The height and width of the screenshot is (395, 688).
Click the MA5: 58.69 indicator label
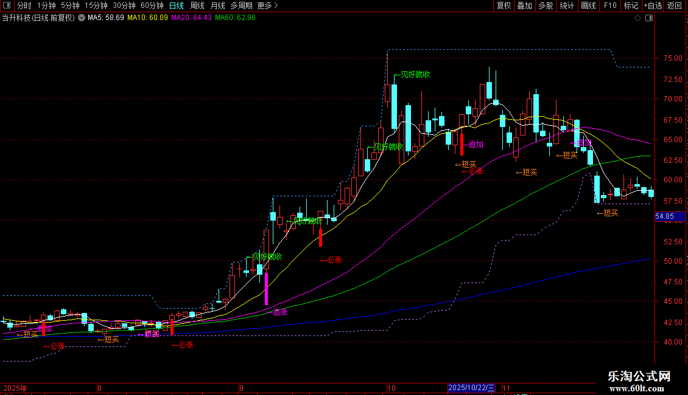[x=106, y=18]
